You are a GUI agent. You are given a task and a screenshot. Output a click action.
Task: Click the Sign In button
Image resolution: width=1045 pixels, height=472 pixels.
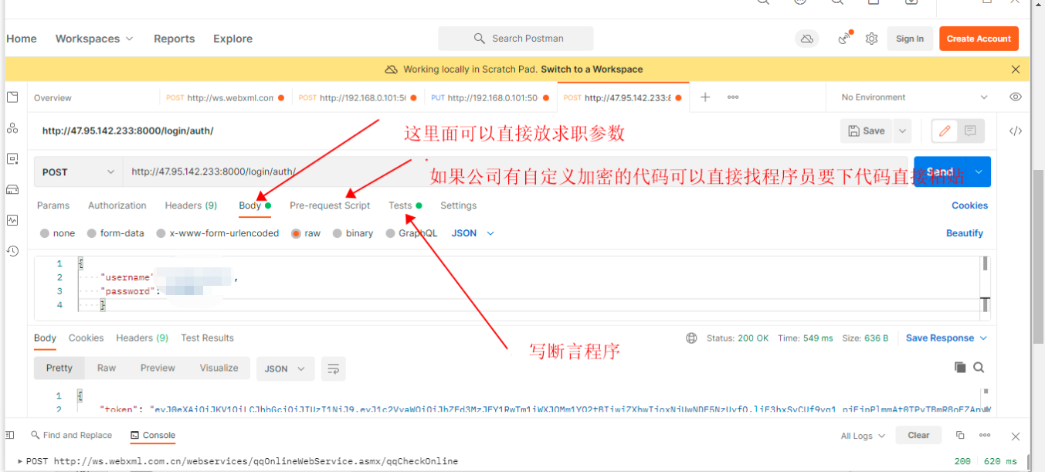[910, 39]
